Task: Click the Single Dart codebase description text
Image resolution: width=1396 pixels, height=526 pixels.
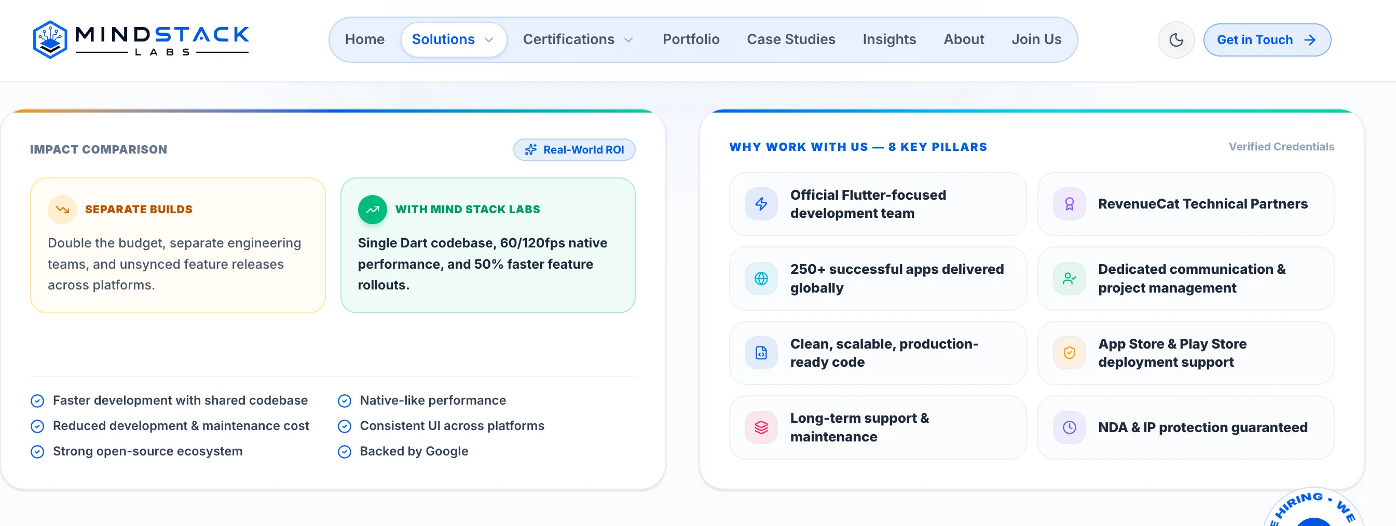Action: pyautogui.click(x=482, y=264)
